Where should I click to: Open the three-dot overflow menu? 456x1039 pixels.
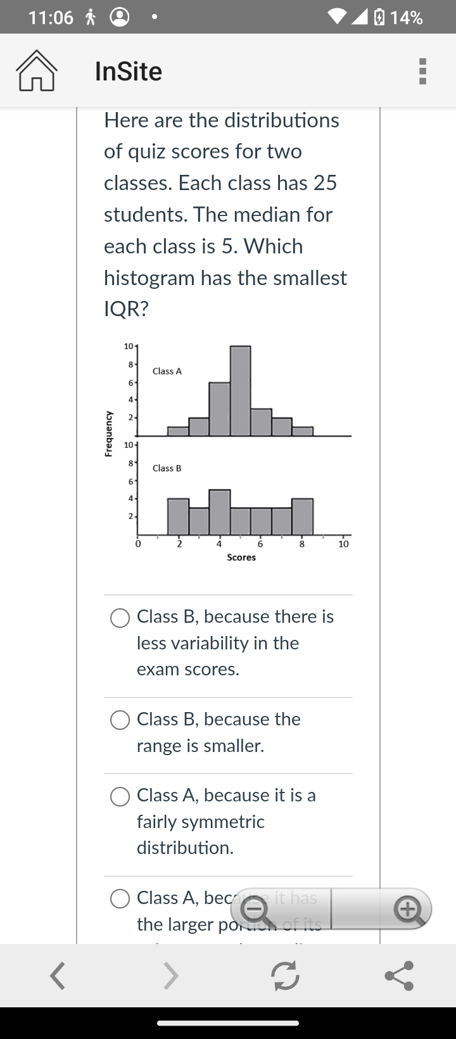tap(422, 70)
